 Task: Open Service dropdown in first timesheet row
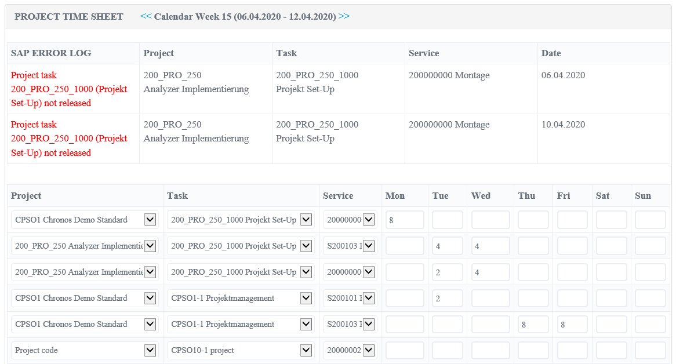click(368, 220)
